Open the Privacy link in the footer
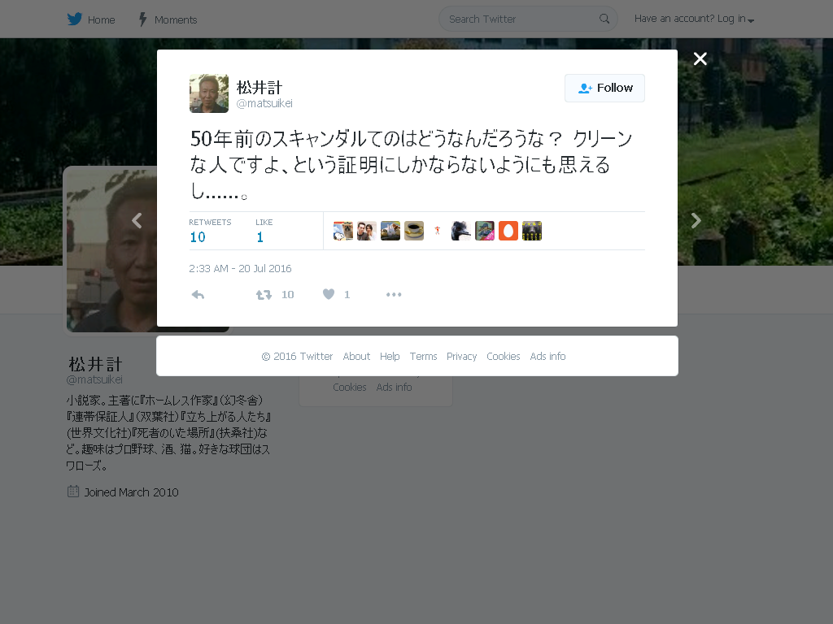 462,357
